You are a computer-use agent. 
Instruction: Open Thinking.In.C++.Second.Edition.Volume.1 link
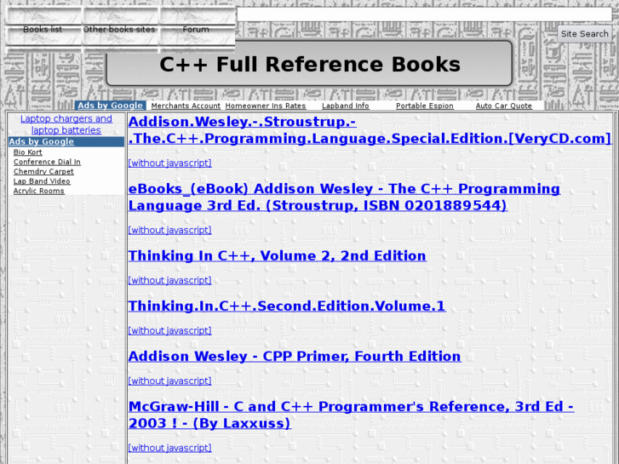click(x=287, y=306)
